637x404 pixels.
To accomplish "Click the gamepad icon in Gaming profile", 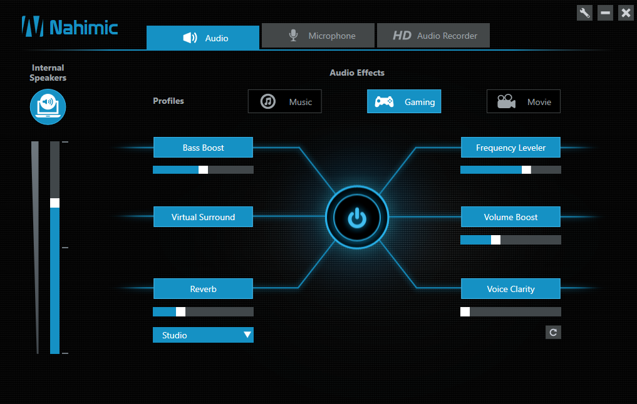I will click(x=384, y=101).
